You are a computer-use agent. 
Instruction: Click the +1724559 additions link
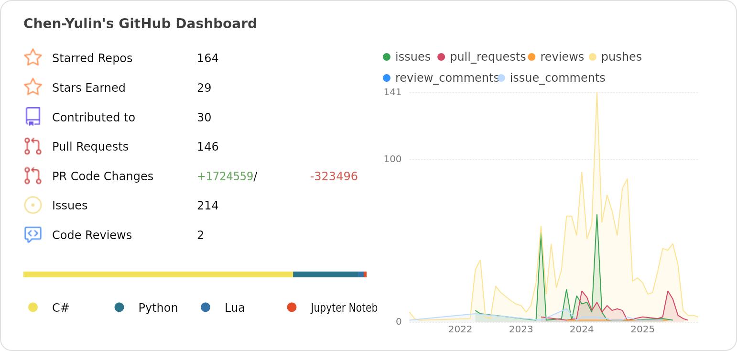coord(225,176)
